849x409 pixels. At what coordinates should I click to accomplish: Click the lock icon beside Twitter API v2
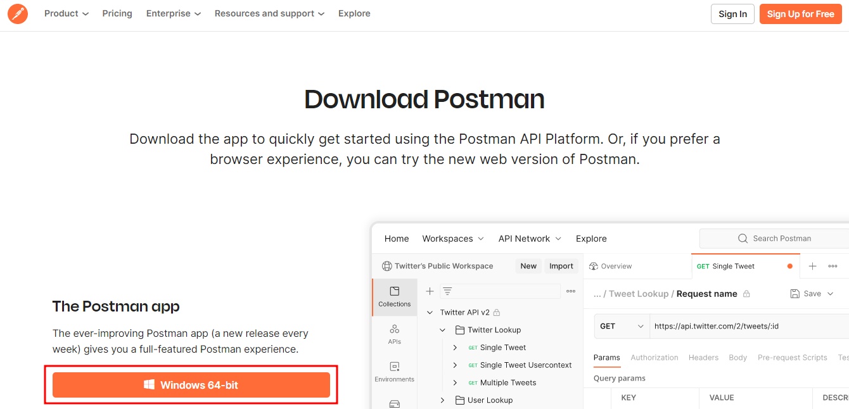point(497,312)
